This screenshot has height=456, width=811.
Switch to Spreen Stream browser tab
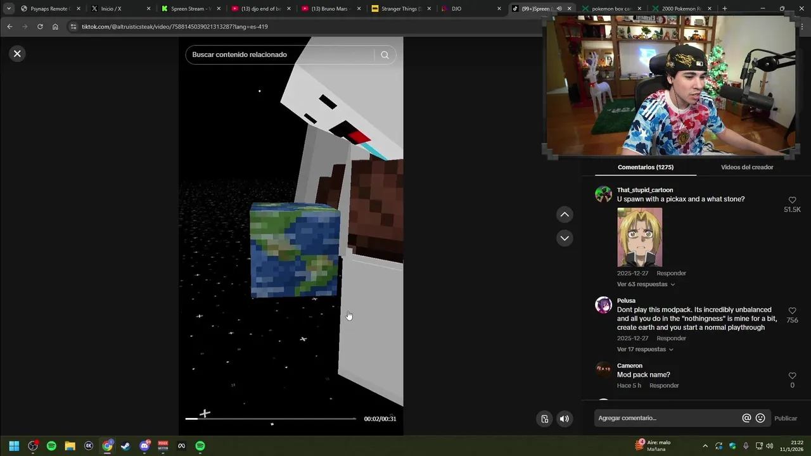(x=190, y=9)
